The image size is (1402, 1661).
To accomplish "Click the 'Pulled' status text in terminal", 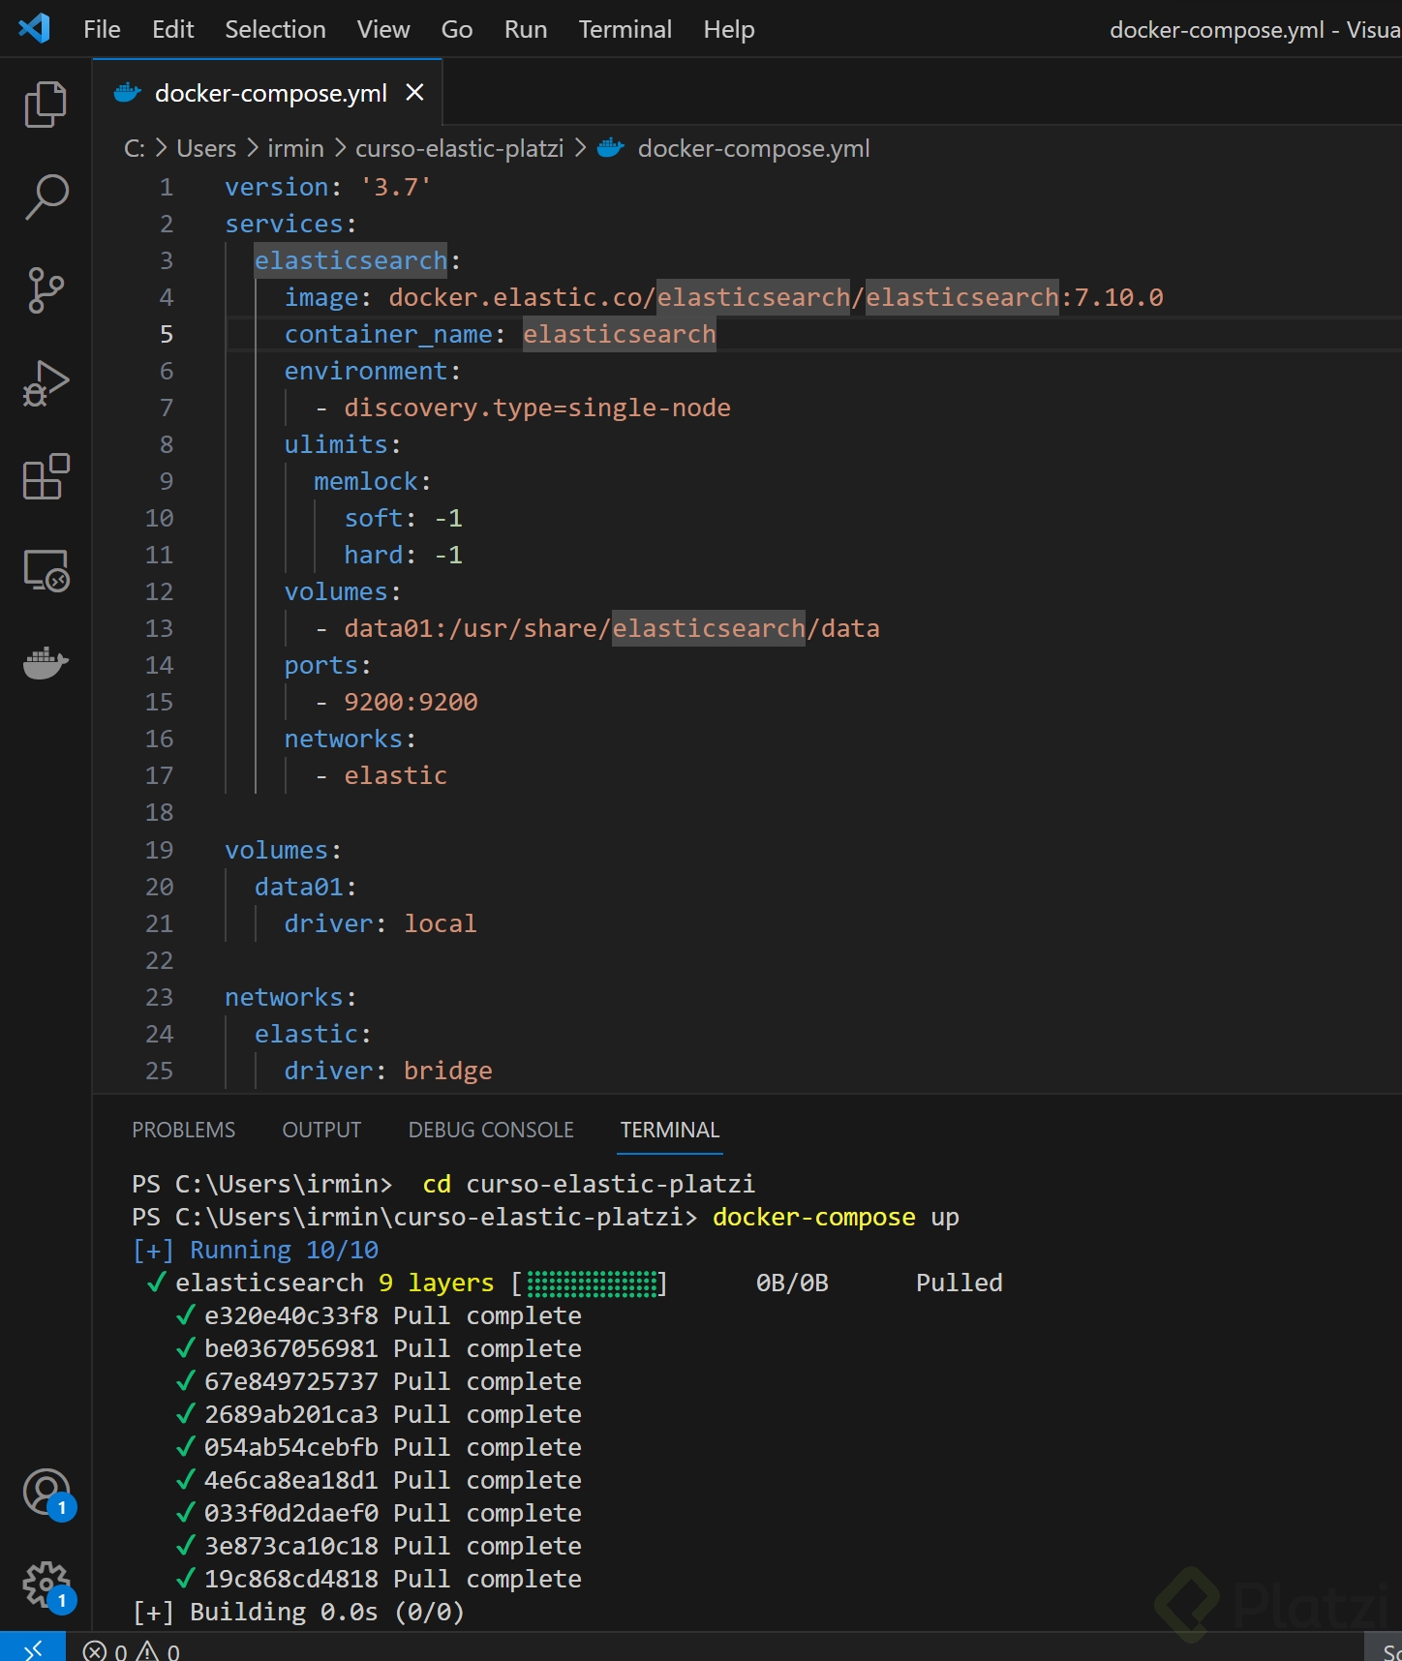I will coord(960,1283).
